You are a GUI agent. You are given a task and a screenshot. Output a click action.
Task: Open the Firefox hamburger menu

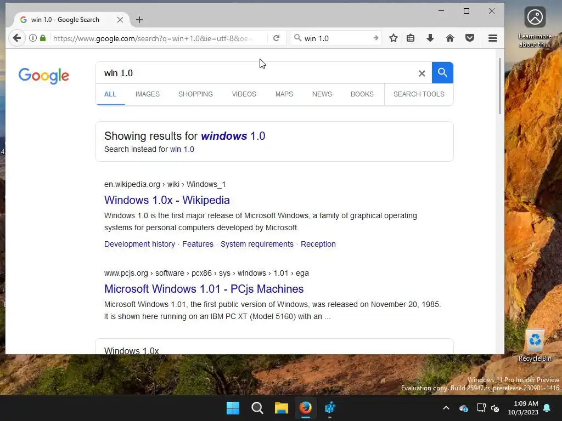pos(493,38)
